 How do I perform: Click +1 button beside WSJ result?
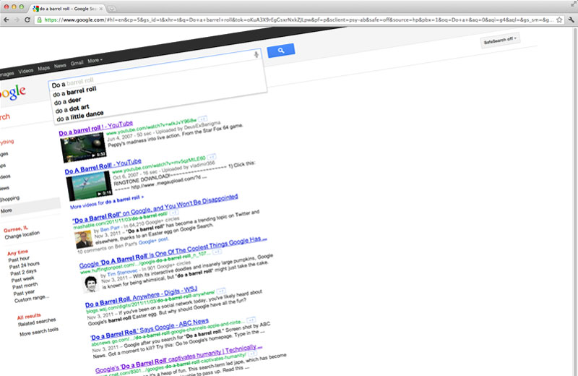click(221, 291)
